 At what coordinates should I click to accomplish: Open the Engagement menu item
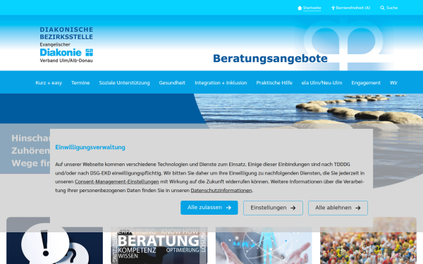click(366, 82)
